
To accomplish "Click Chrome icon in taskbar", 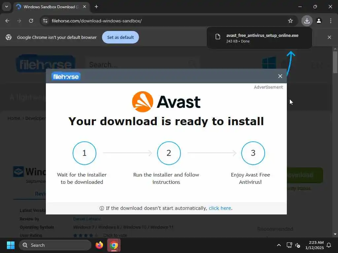I will click(x=114, y=245).
